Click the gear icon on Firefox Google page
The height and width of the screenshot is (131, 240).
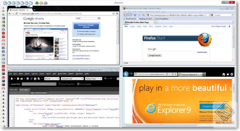pos(230,26)
